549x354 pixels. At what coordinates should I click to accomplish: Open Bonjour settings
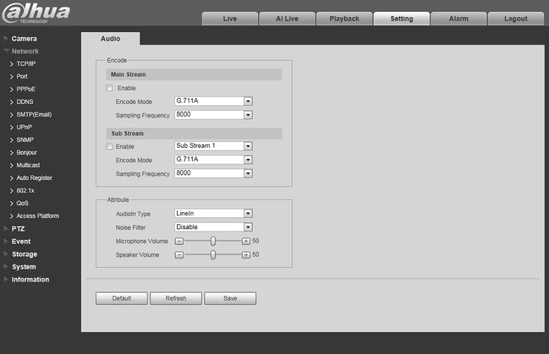[26, 152]
